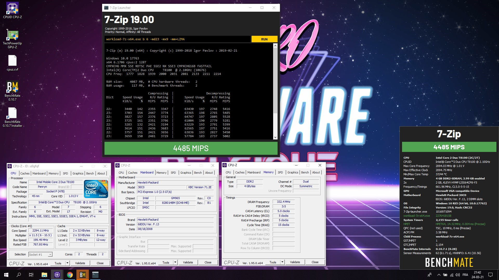Open the Action Center notification icon
The height and width of the screenshot is (280, 499).
click(490, 275)
